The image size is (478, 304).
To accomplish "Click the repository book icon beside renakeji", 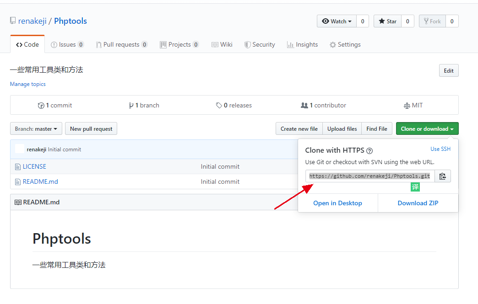I will coord(13,21).
